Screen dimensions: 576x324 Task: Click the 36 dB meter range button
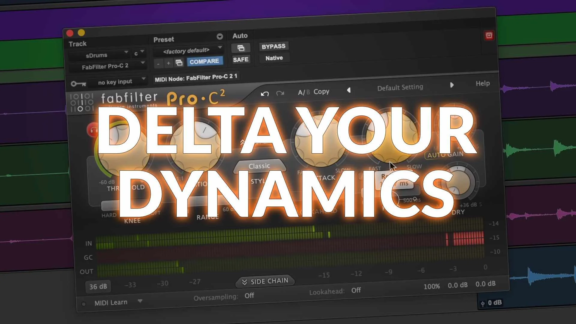(x=98, y=286)
